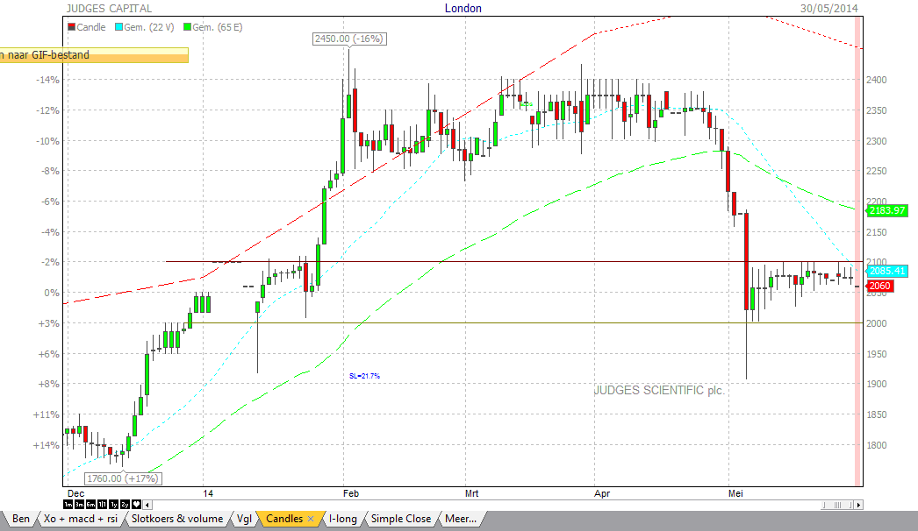Click the Mrt axis label
The width and height of the screenshot is (918, 531).
[x=472, y=493]
